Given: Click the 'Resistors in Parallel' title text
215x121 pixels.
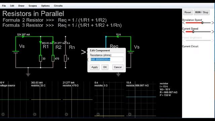Looking at the screenshot, I should click(33, 14).
